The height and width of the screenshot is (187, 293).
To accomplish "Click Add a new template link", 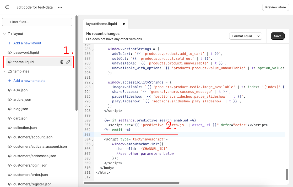I will coord(29,81).
